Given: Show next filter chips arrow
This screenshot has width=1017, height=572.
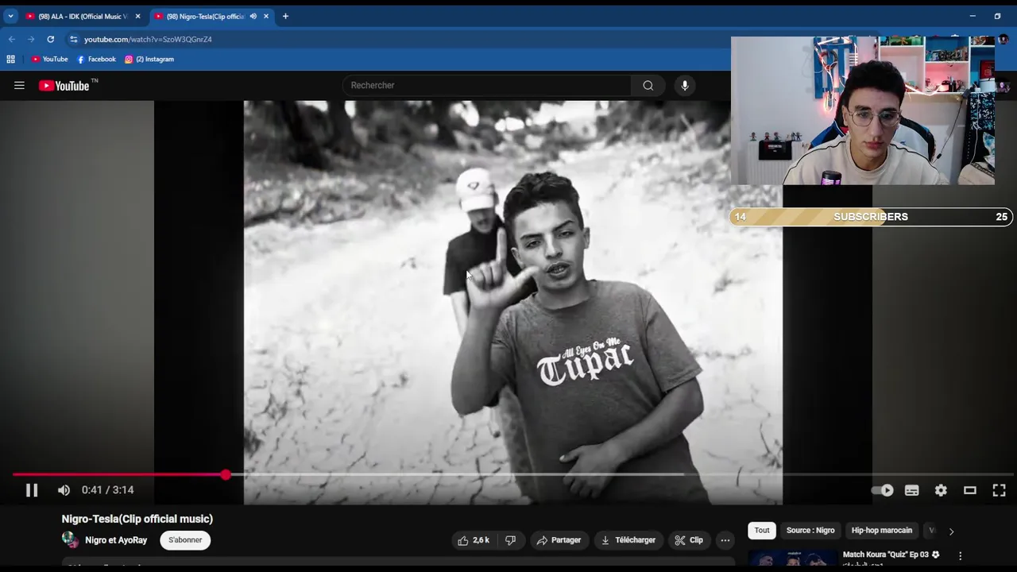Looking at the screenshot, I should (x=951, y=531).
